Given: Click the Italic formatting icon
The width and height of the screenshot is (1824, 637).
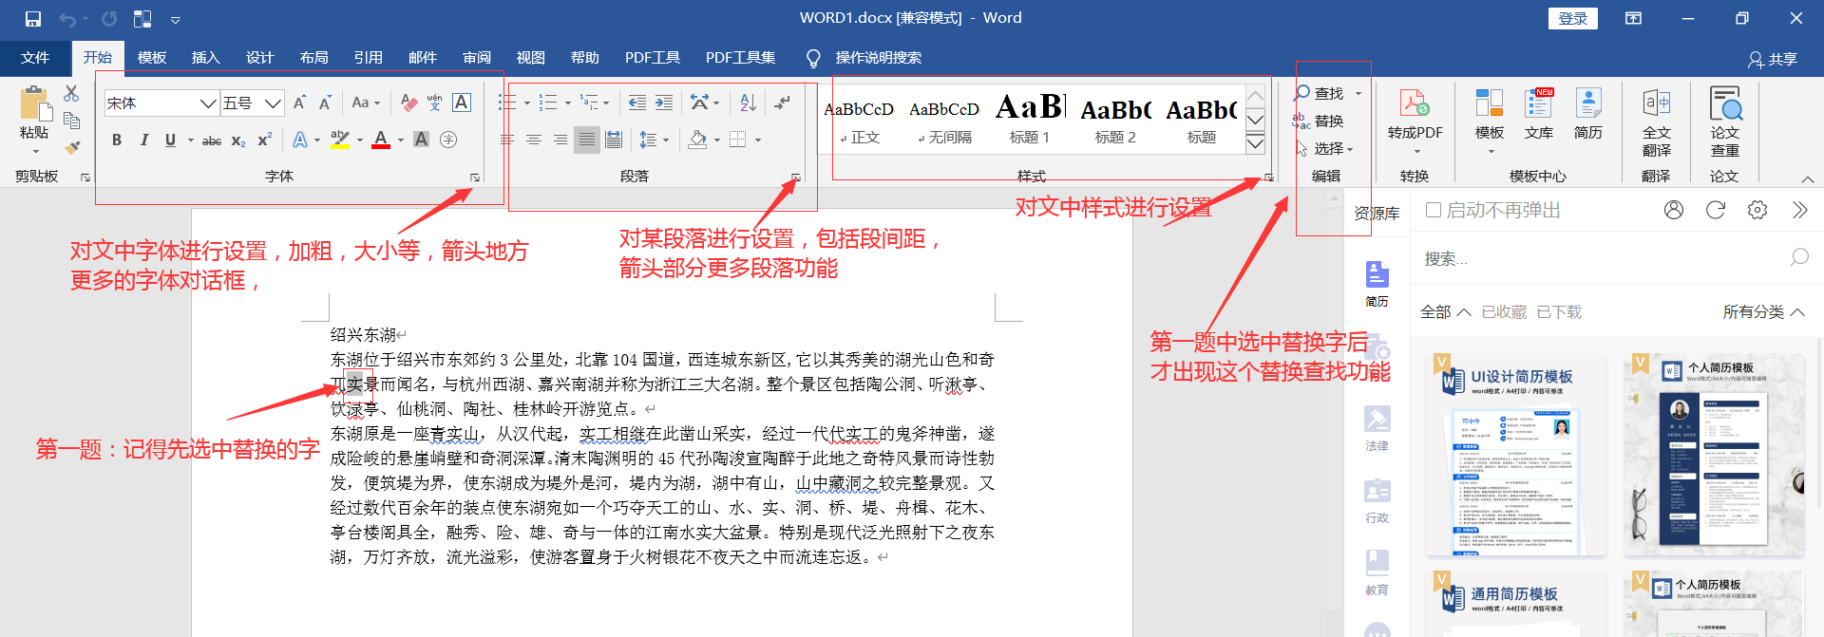Looking at the screenshot, I should (x=143, y=140).
